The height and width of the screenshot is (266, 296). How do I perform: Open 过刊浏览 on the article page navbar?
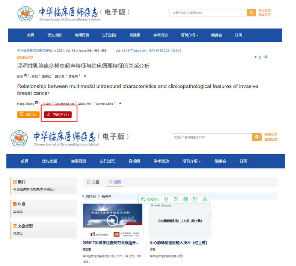109,35
